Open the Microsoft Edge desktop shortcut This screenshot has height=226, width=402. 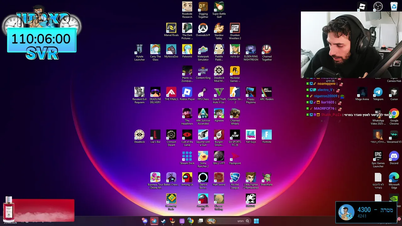[x=394, y=181]
